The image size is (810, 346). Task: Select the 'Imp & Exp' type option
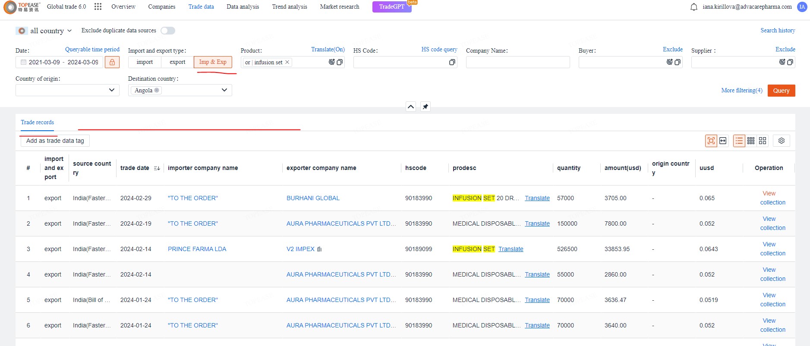tap(213, 62)
